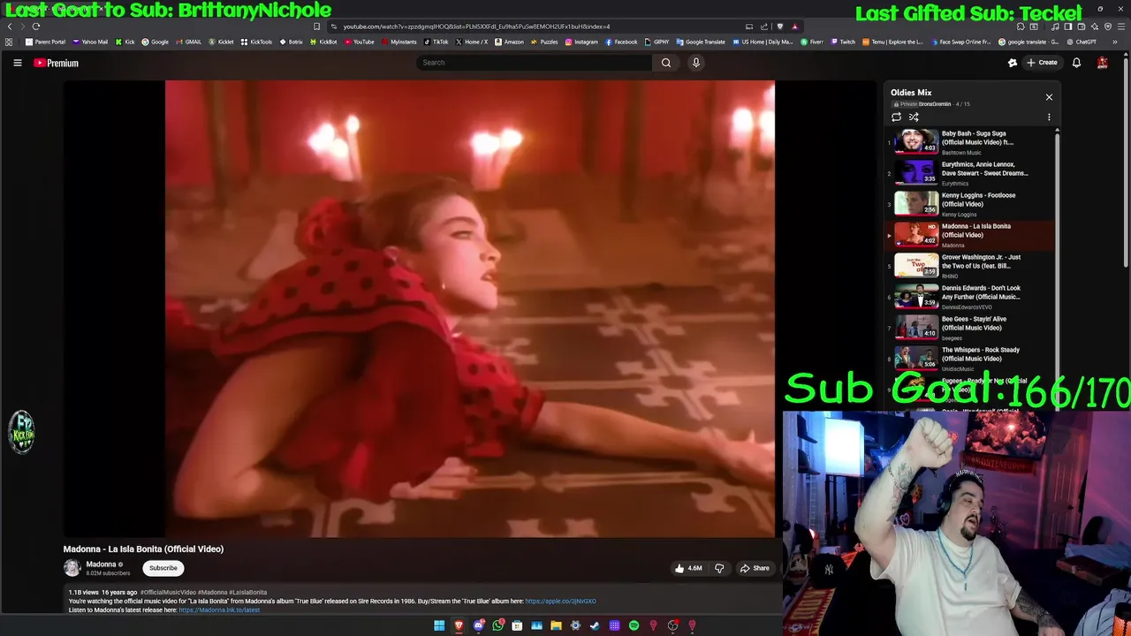Select Dennis Edwards Don't Look Any Further
The height and width of the screenshot is (636, 1131).
pos(972,296)
